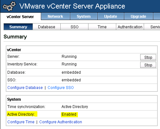Screen dimensions: 160x129
Task: Click the gears logo icon in header
Action: 9,6
